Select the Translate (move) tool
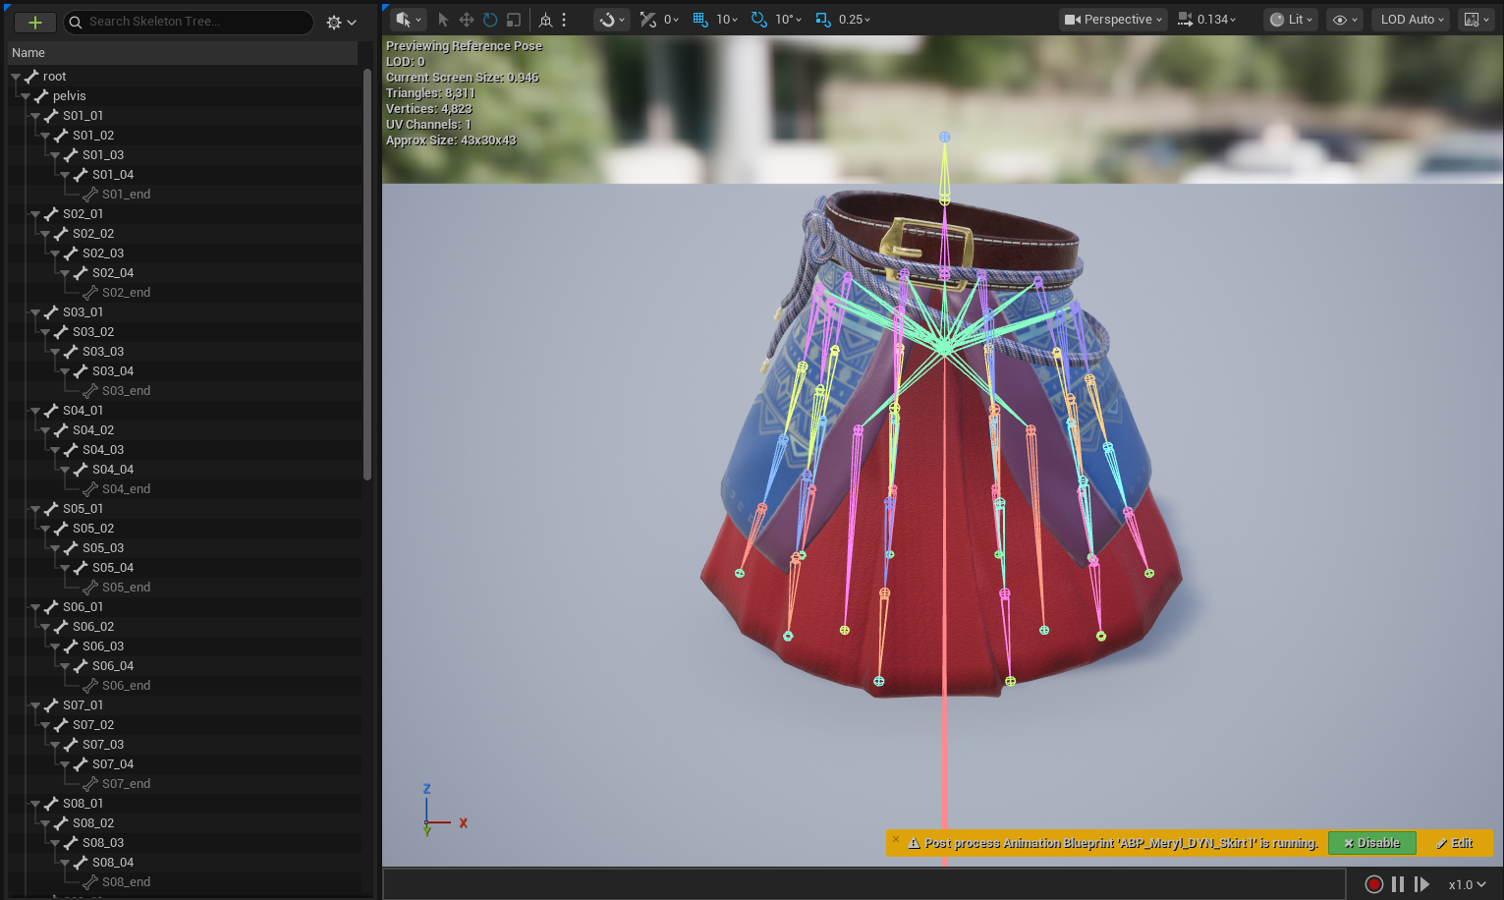Viewport: 1504px width, 900px height. (x=467, y=20)
